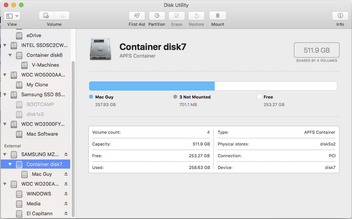The height and width of the screenshot is (219, 352).
Task: Click the 701.1 MB not mounted size
Action: pyautogui.click(x=188, y=105)
